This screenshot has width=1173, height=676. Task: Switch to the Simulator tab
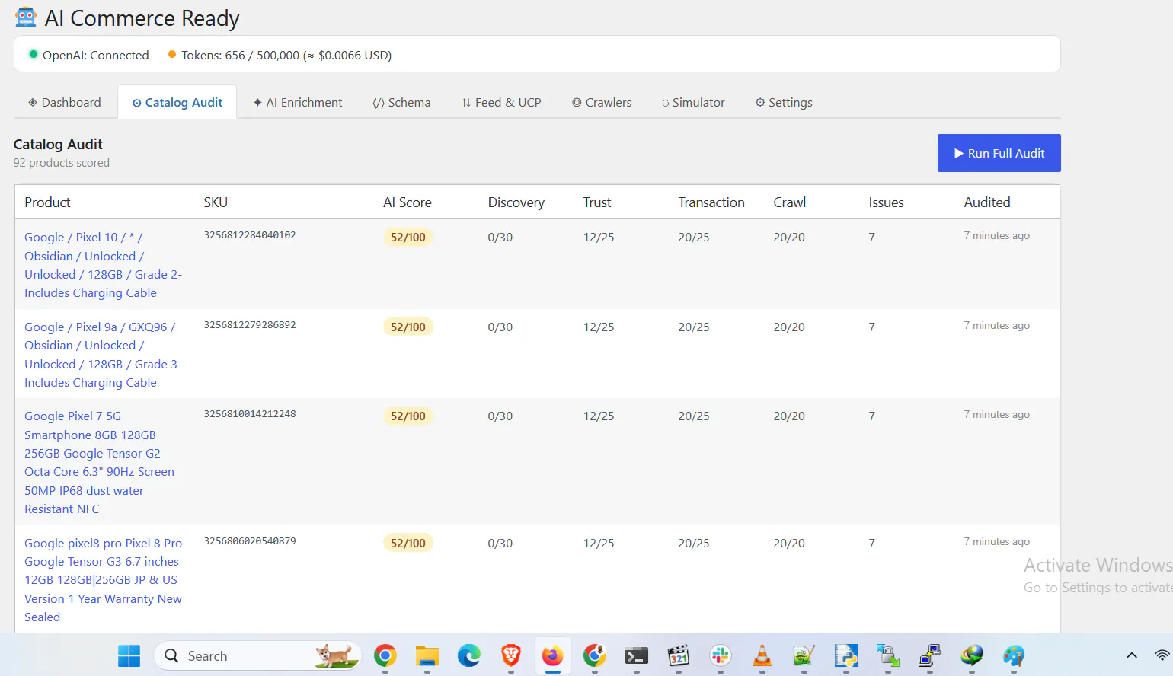[x=693, y=102]
